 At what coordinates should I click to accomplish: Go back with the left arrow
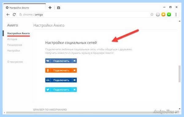point(8,14)
